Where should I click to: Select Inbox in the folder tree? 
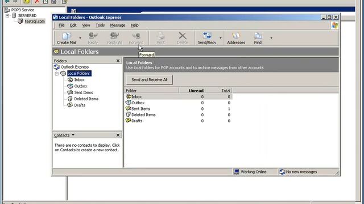[x=79, y=79]
